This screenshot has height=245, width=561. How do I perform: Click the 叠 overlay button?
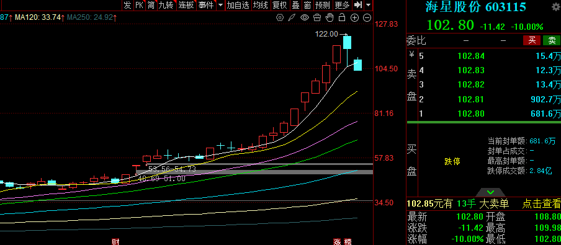pyautogui.click(x=295, y=5)
